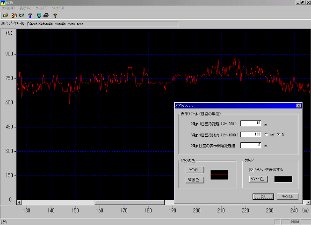Open help with the question mark icon

click(x=55, y=15)
